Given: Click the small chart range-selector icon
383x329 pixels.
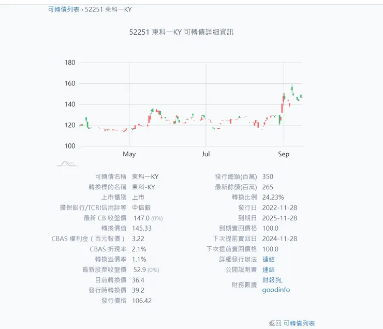Looking at the screenshot, I should point(67,163).
